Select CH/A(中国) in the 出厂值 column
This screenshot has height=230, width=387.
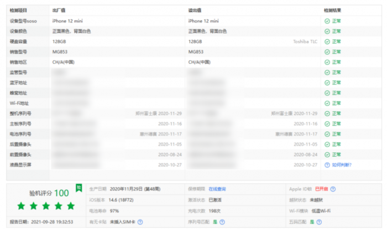coord(64,62)
